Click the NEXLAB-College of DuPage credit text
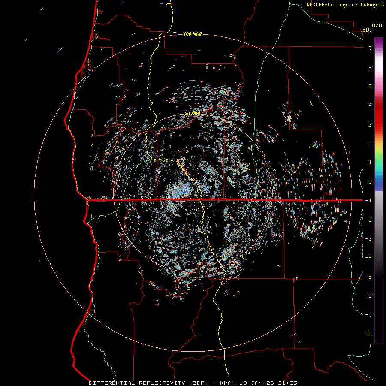Screen dimensions: 386x386 [342, 5]
